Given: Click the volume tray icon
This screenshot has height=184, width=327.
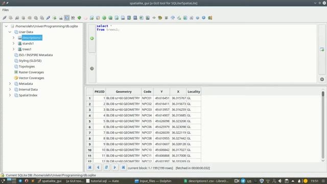Looking at the screenshot, I should coord(280,181).
